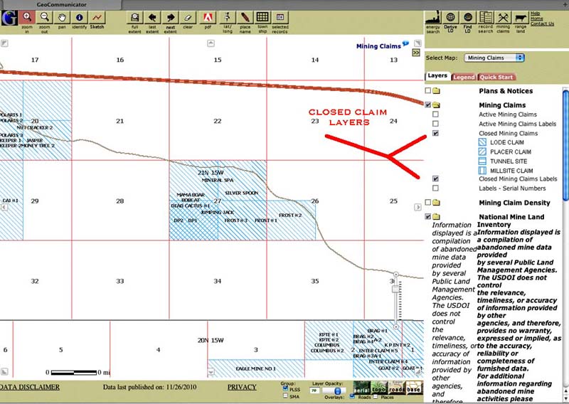
Task: Open the PRIVACY link
Action: (x=242, y=387)
